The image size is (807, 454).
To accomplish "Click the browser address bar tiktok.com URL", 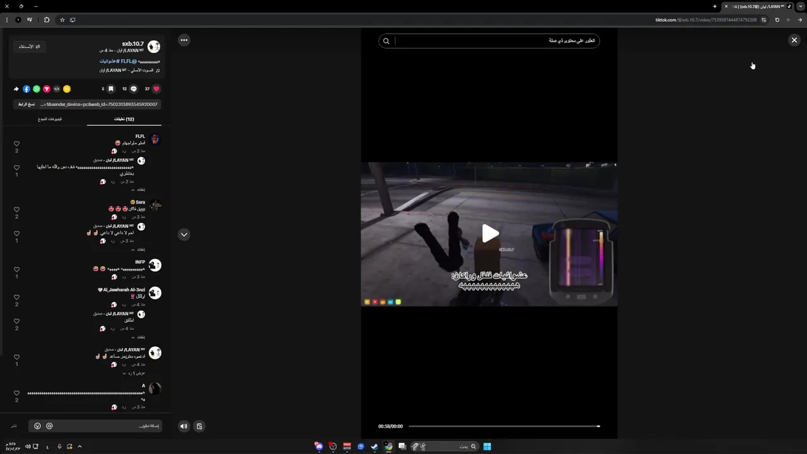I will (706, 20).
